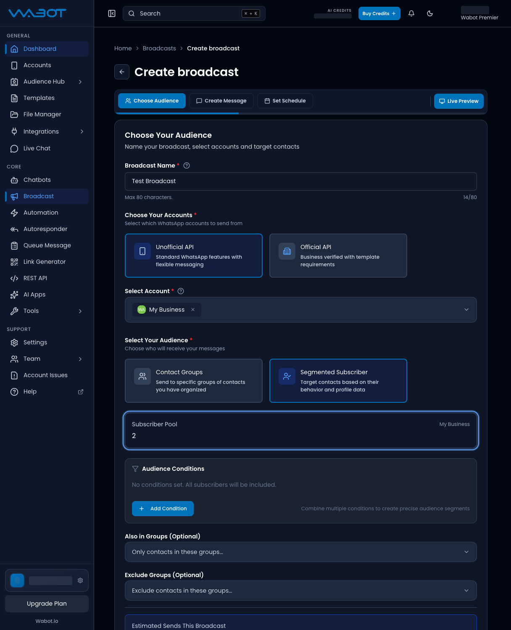
Task: Click Select Account help icon
Action: 181,291
